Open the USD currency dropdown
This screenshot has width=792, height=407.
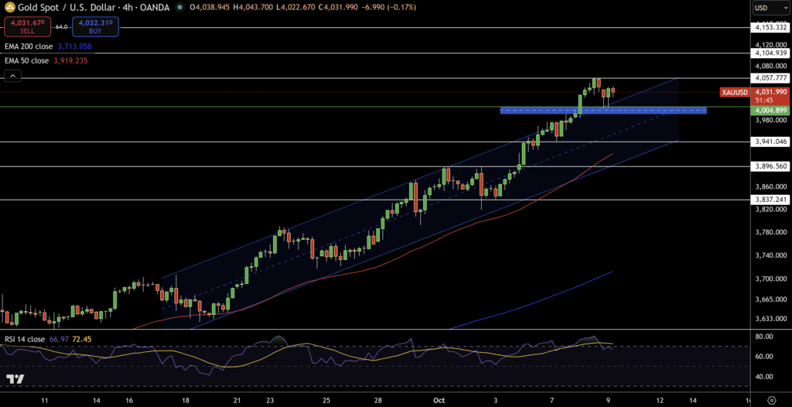770,8
